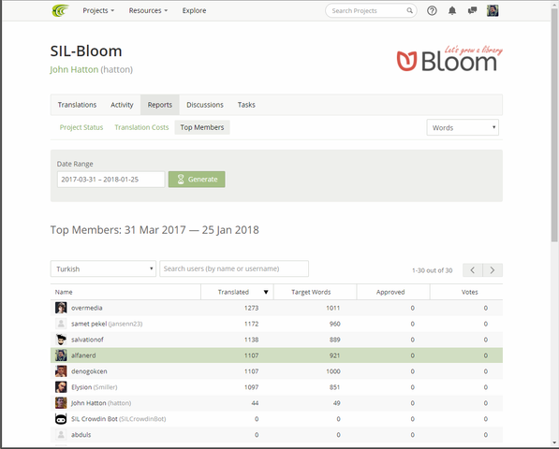Viewport: 559px width, 449px height.
Task: Click the search magnifier icon
Action: point(409,10)
